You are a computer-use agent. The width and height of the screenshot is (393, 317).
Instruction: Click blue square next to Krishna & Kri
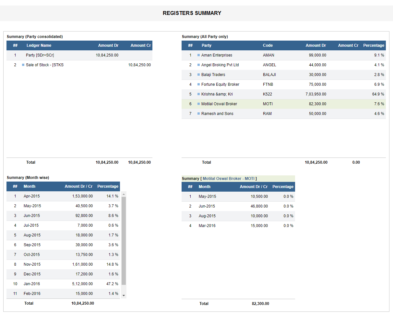click(x=198, y=94)
